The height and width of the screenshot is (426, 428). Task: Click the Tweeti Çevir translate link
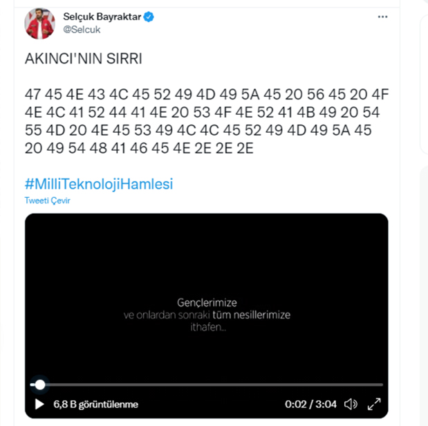pos(48,201)
